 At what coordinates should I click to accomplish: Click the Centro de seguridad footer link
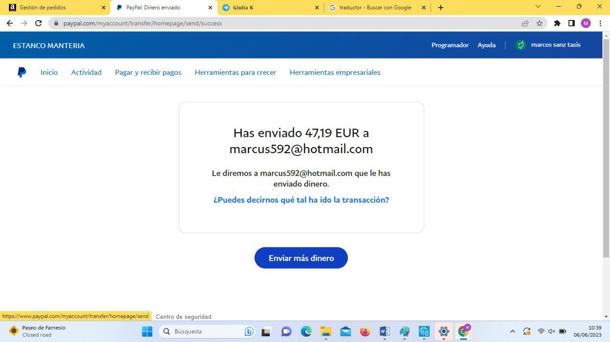(183, 317)
